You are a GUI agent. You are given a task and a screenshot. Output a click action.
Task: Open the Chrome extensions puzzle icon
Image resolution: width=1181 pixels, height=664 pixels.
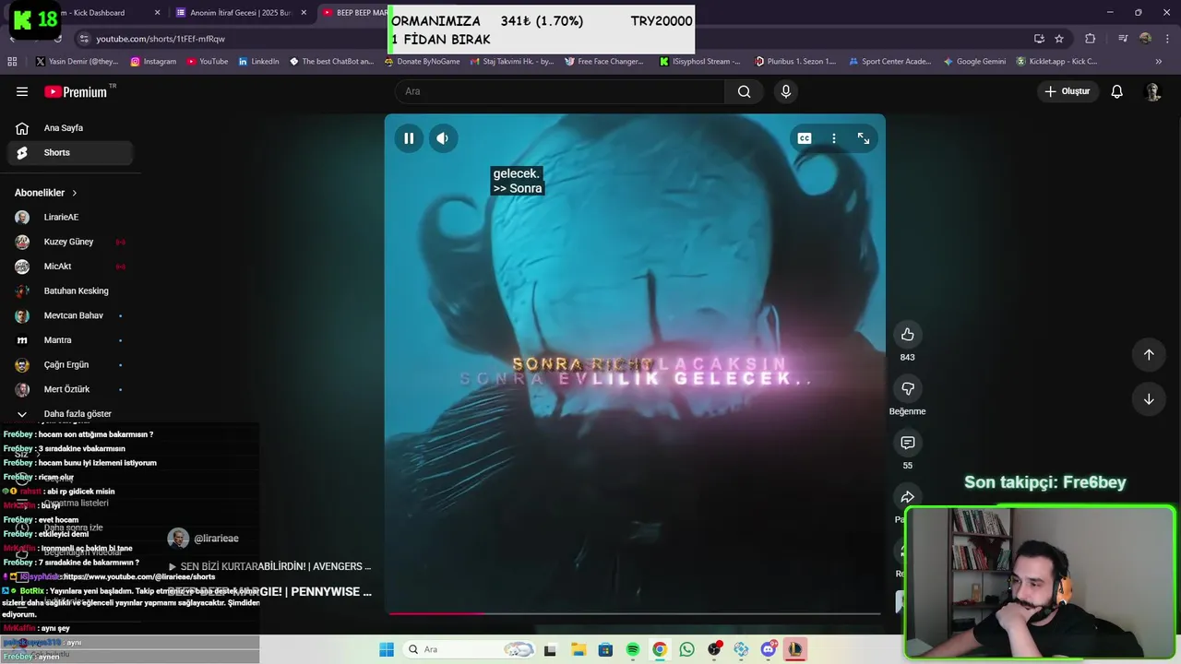click(1091, 39)
